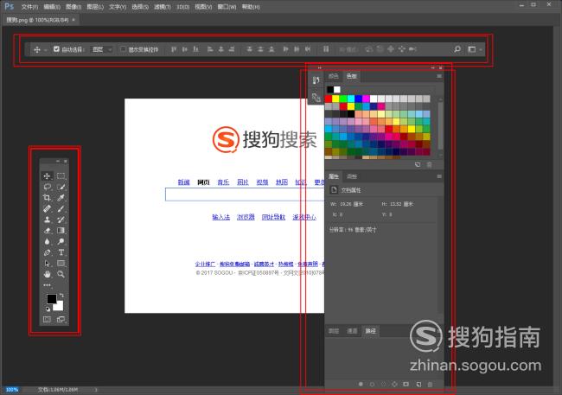Image resolution: width=562 pixels, height=395 pixels.
Task: Select the Dodge tool
Action: coord(61,241)
